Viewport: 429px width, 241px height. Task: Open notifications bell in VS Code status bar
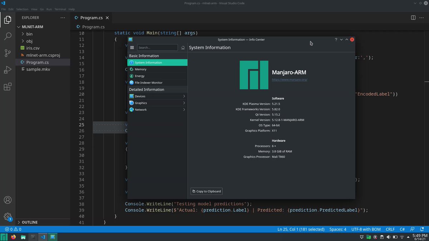coord(422,229)
